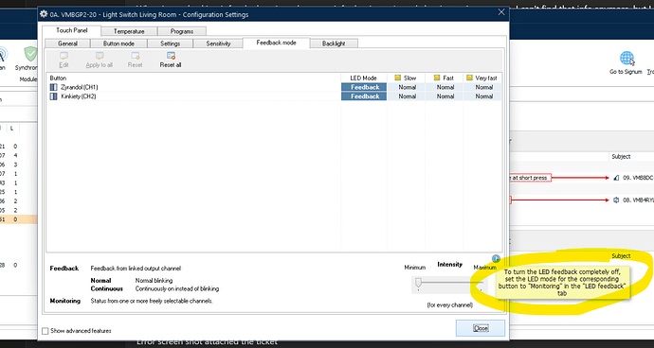
Task: Switch to the Temperature tab
Action: (x=129, y=31)
